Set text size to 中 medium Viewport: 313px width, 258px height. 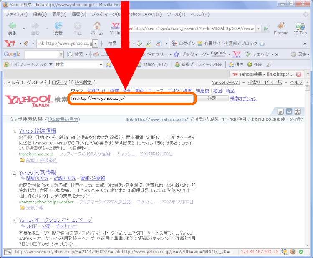pyautogui.click(x=289, y=112)
